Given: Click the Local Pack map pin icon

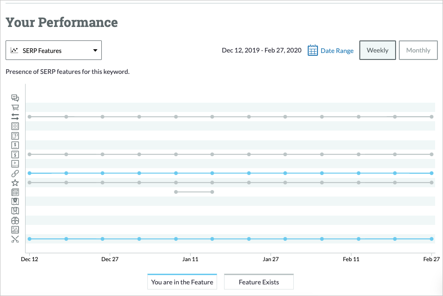Looking at the screenshot, I should click(x=15, y=210).
